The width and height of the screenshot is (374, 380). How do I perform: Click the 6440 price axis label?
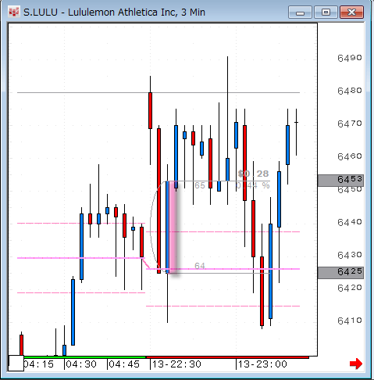[x=350, y=222]
